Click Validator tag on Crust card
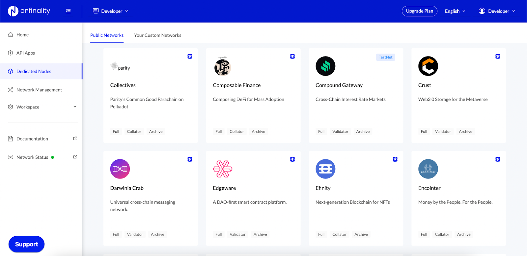527x256 pixels. click(x=443, y=131)
